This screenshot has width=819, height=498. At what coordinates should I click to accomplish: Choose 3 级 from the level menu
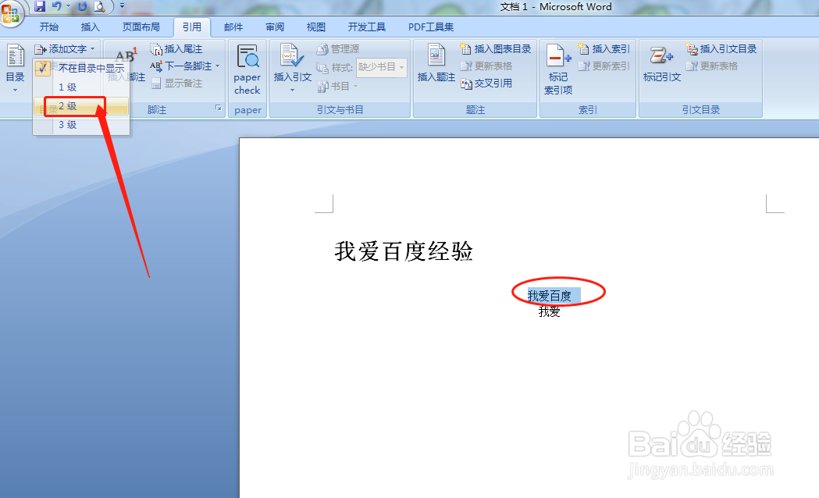(81, 125)
